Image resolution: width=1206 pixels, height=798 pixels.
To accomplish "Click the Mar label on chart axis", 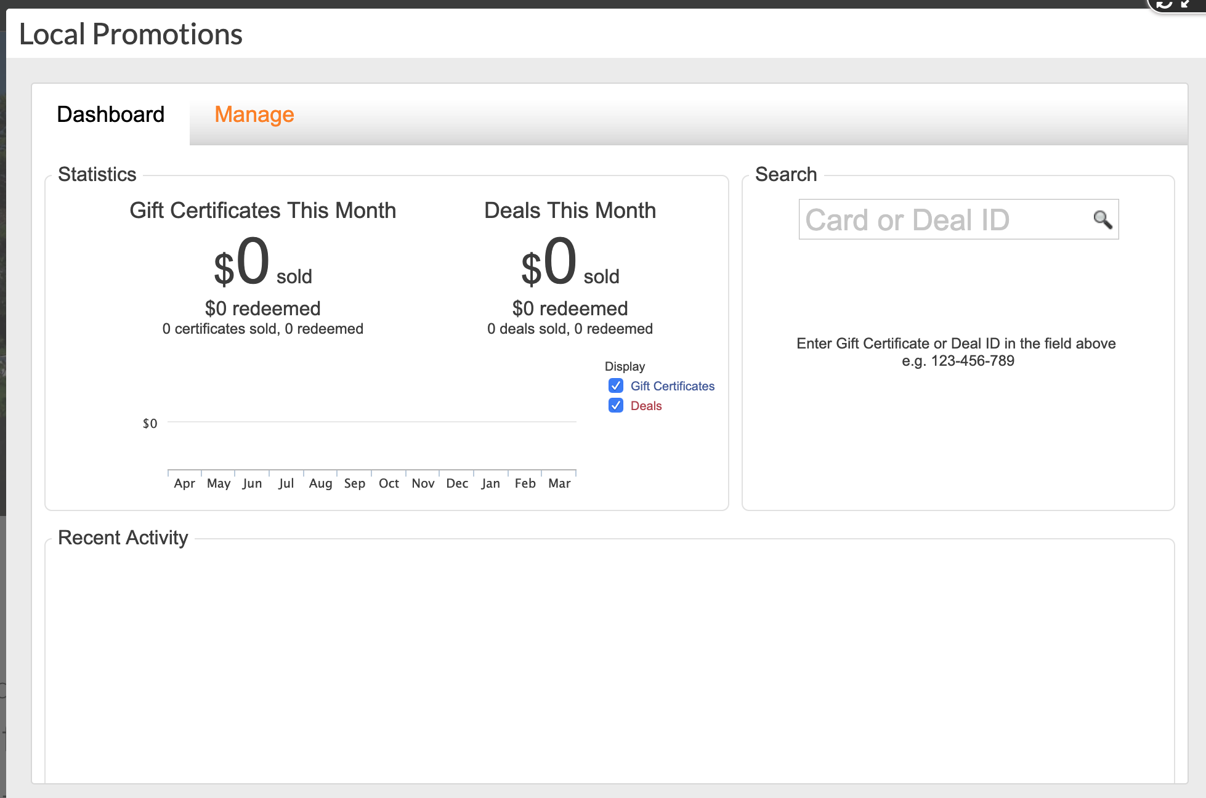I will pyautogui.click(x=559, y=483).
